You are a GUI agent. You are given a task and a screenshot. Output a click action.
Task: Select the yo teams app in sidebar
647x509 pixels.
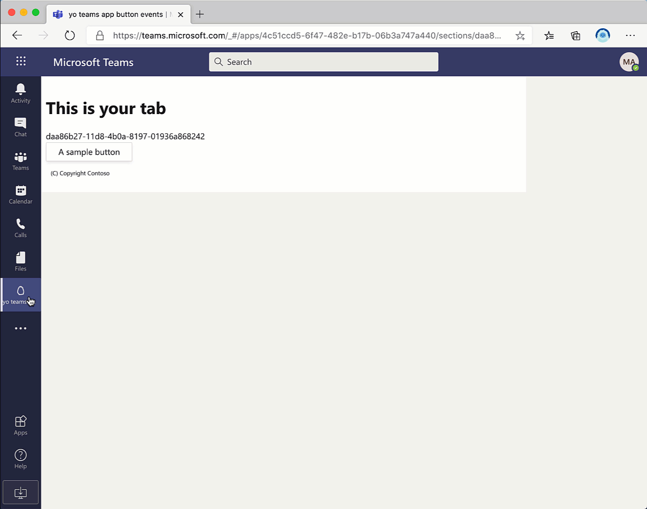pyautogui.click(x=20, y=294)
